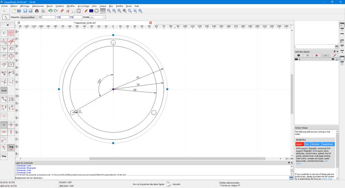
Task: Open the Accrochage menu
Action: pyautogui.click(x=83, y=6)
